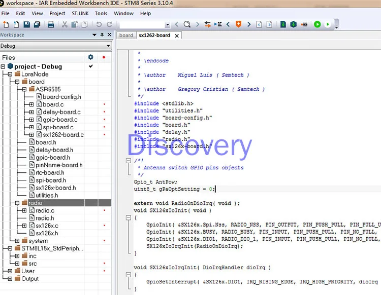This screenshot has height=295, width=381.
Task: Find previous occurrence with the left arrow
Action: [177, 24]
